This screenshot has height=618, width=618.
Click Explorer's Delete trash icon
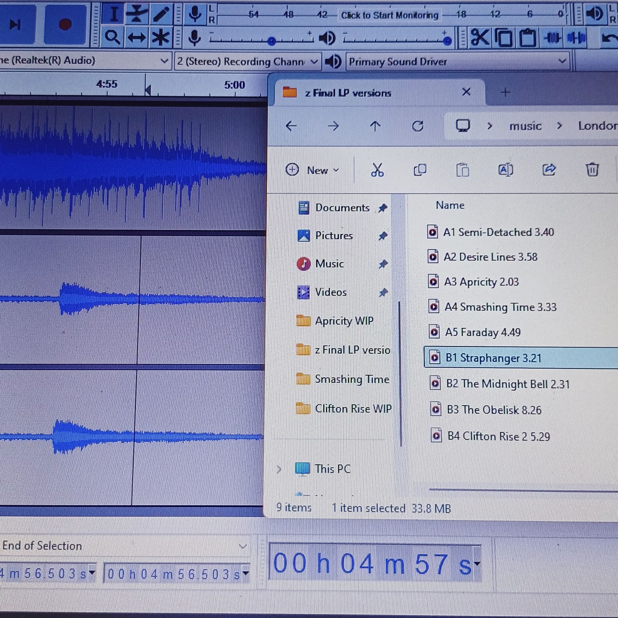[x=592, y=170]
